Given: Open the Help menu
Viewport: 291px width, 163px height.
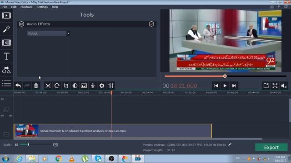Looking at the screenshot, I should 55,7.
